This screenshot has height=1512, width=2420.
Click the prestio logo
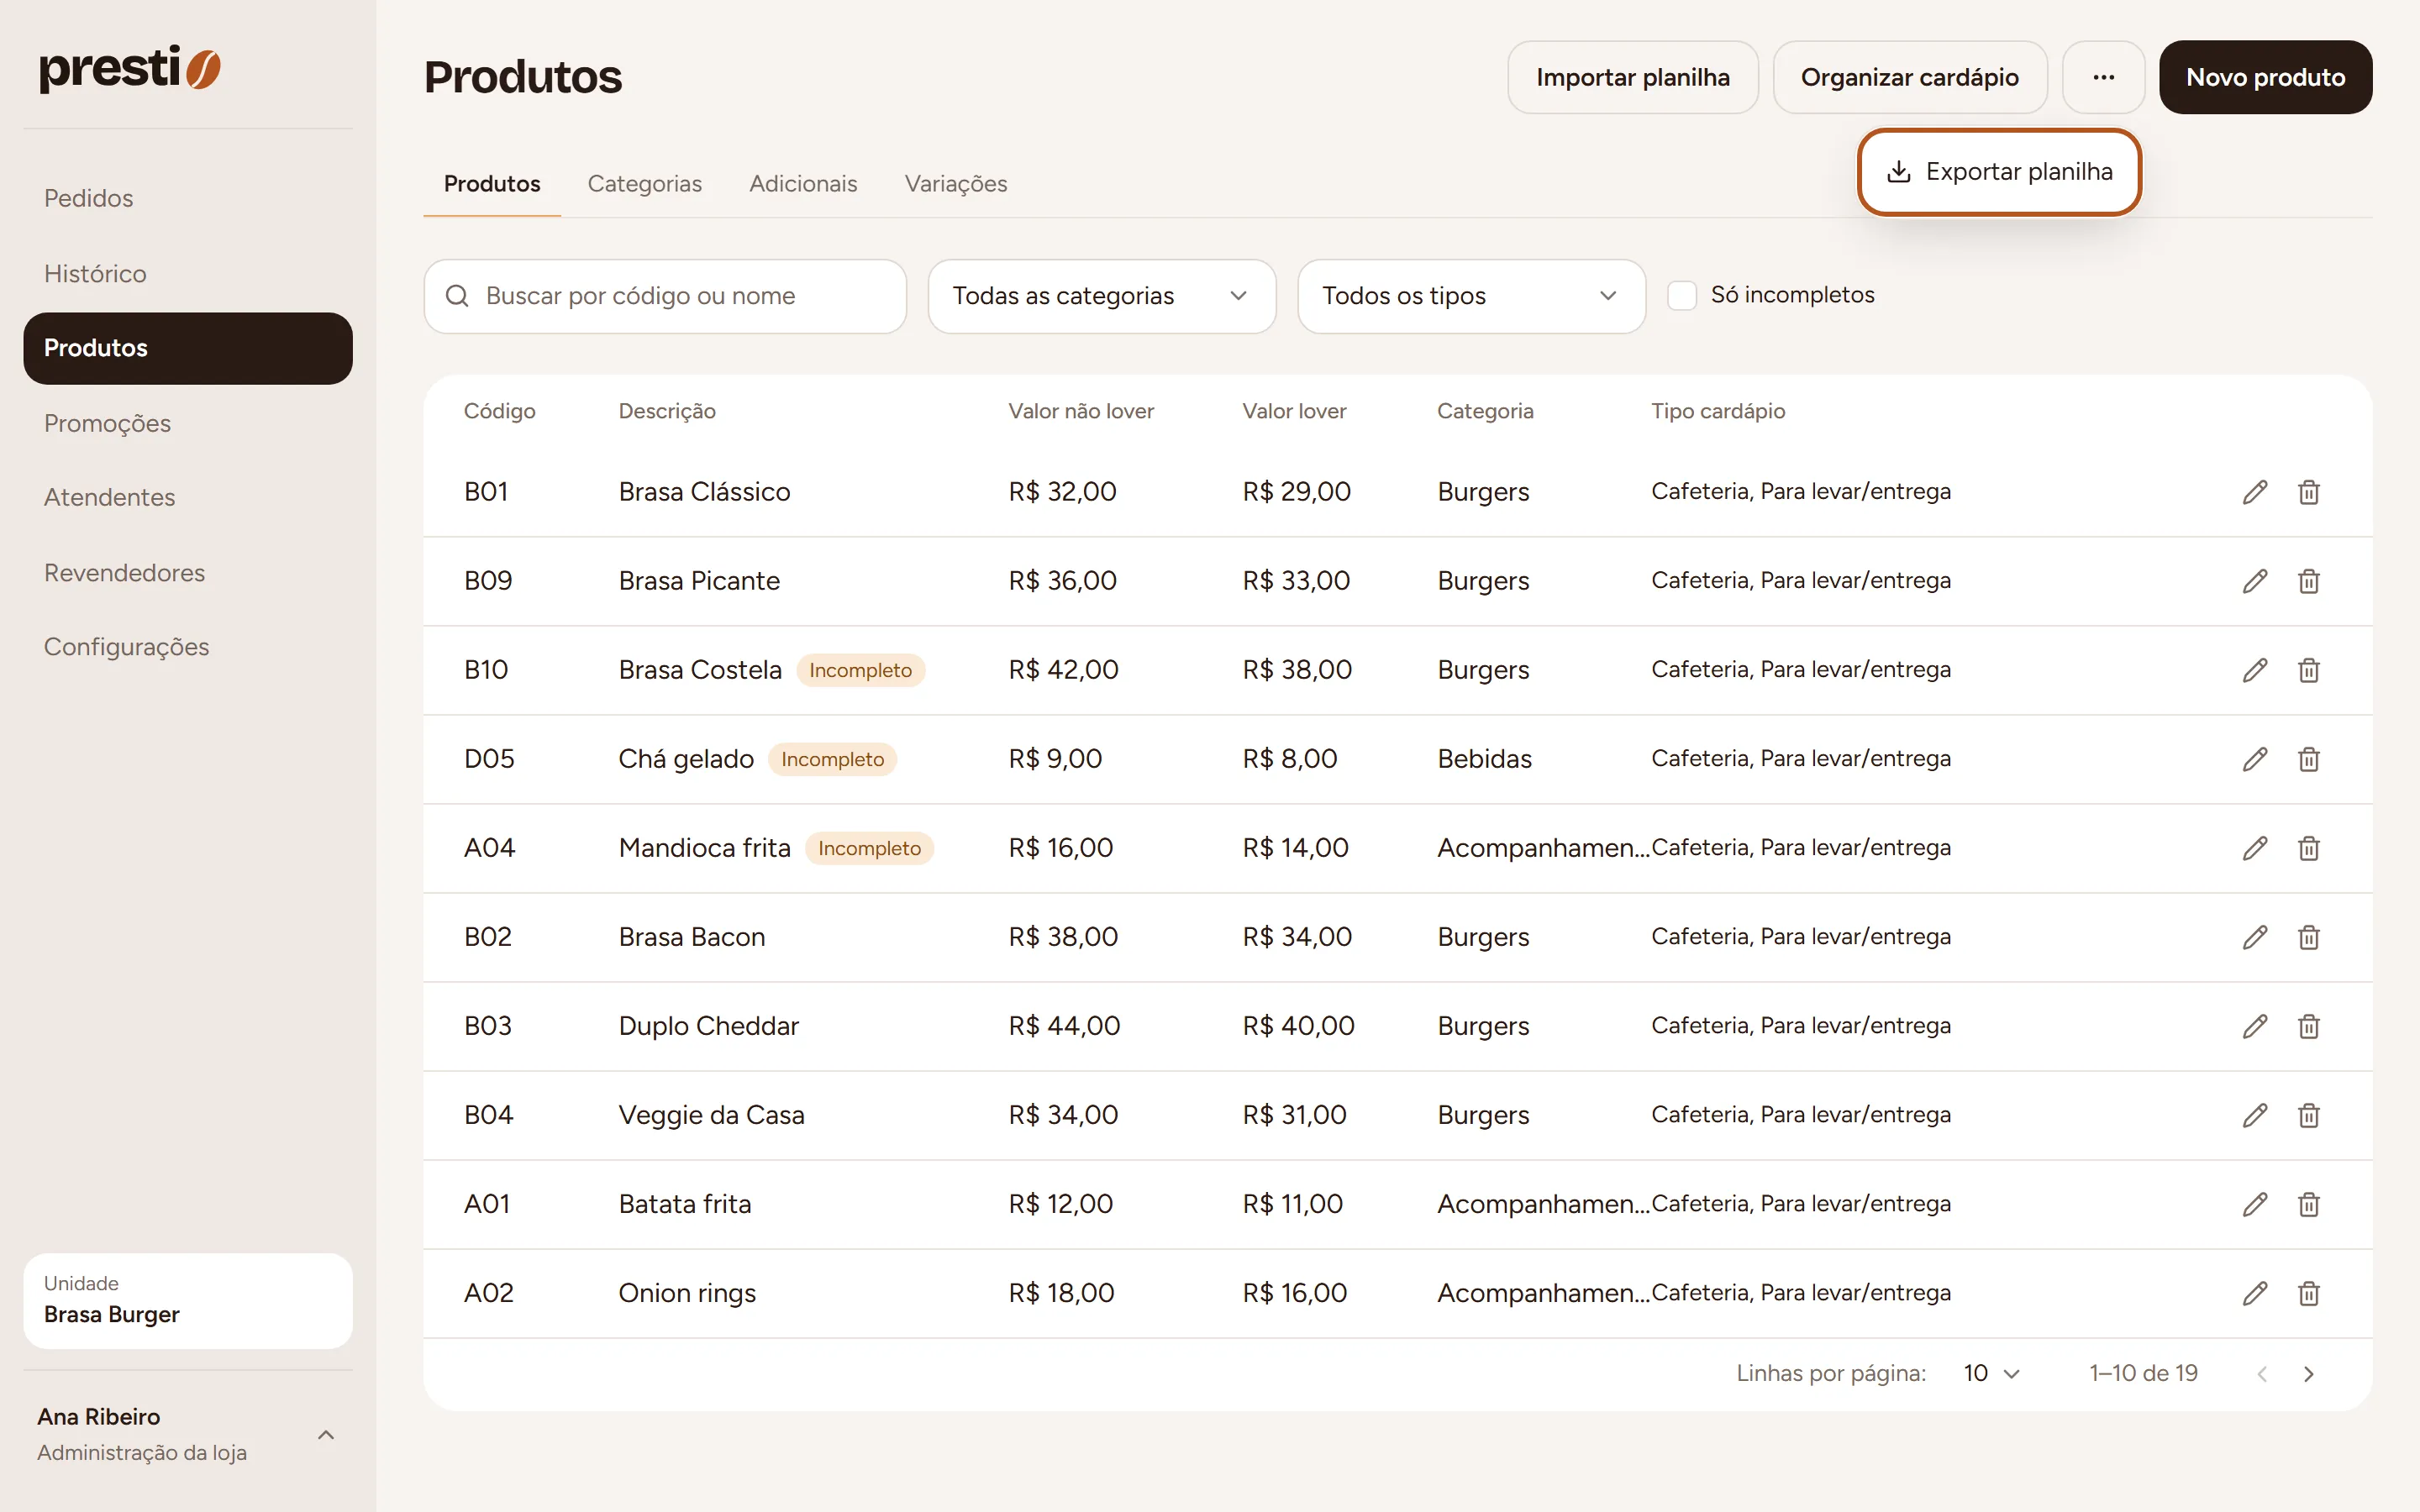pos(130,68)
